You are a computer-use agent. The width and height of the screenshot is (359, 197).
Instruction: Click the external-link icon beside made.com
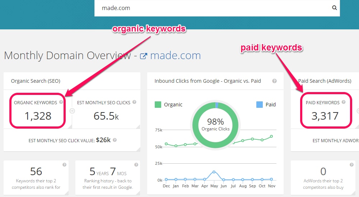tap(143, 56)
